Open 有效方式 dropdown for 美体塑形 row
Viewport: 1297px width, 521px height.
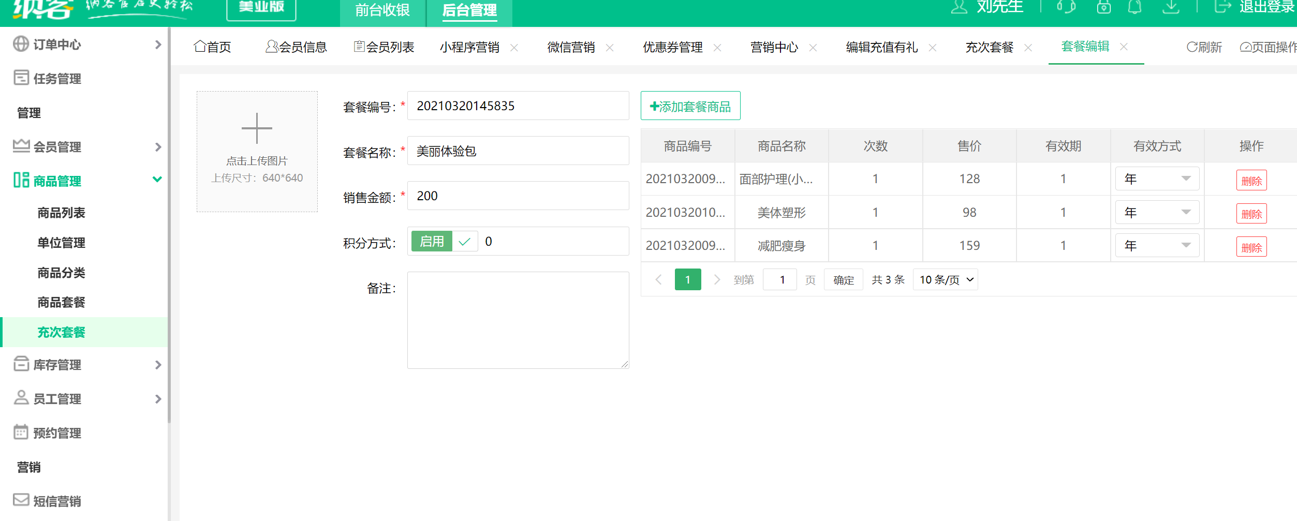click(1157, 212)
